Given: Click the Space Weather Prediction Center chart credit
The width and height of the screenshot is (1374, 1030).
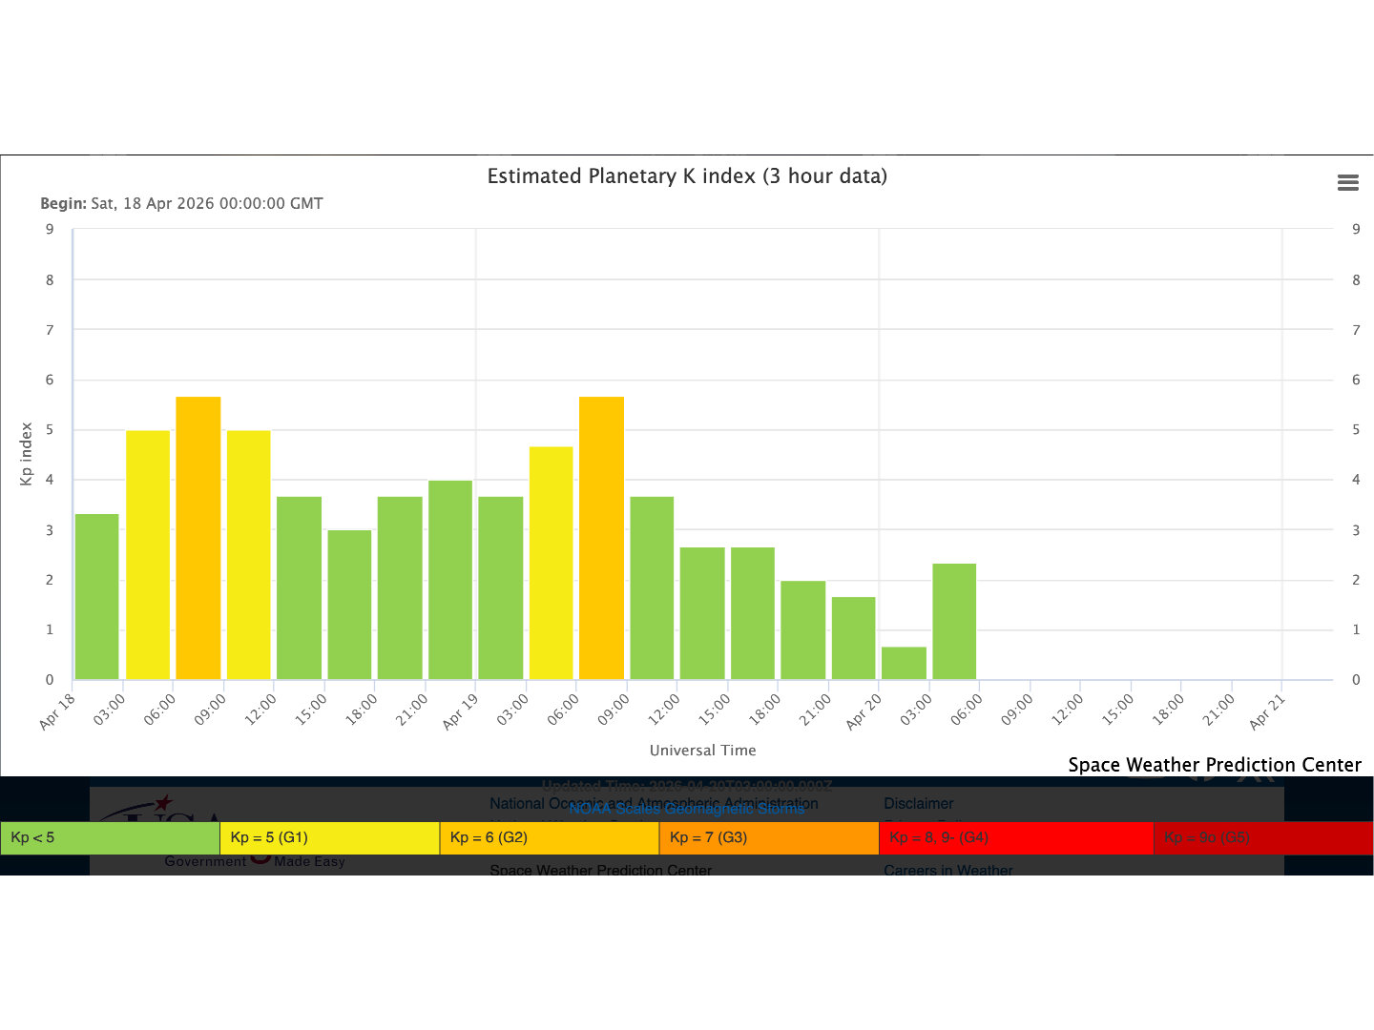Looking at the screenshot, I should pos(1214,765).
